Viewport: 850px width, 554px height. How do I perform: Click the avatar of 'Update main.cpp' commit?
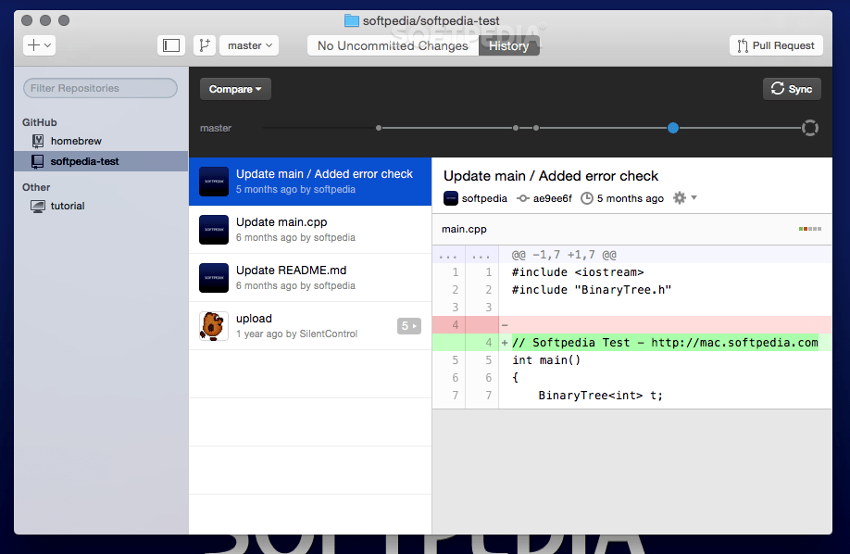[214, 230]
